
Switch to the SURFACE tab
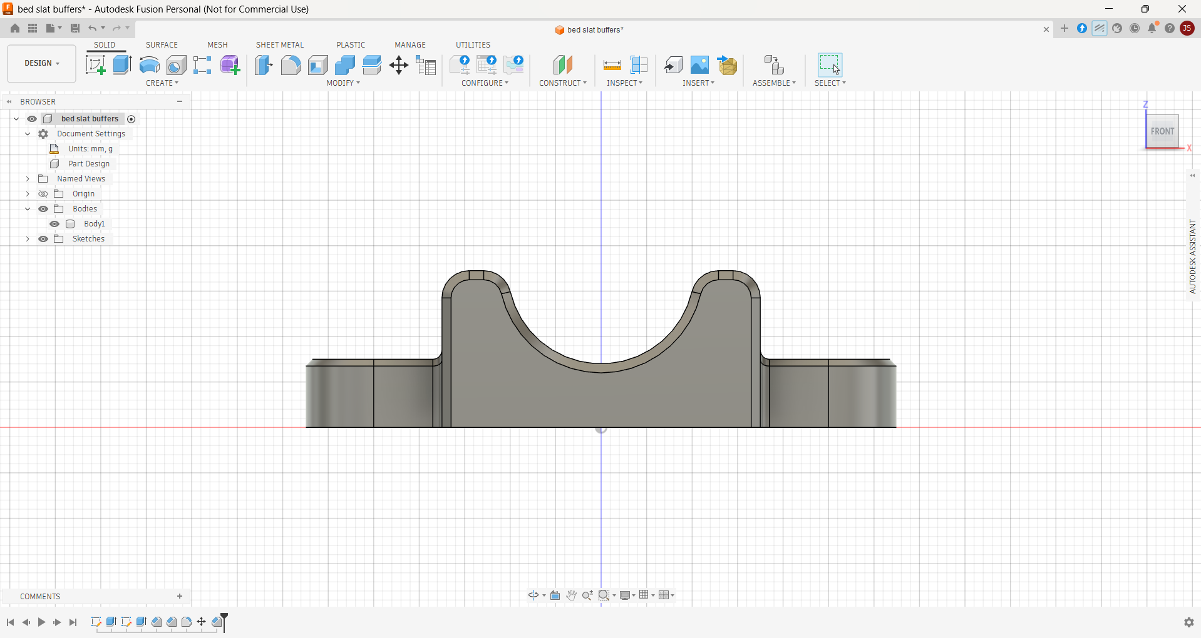click(x=162, y=45)
